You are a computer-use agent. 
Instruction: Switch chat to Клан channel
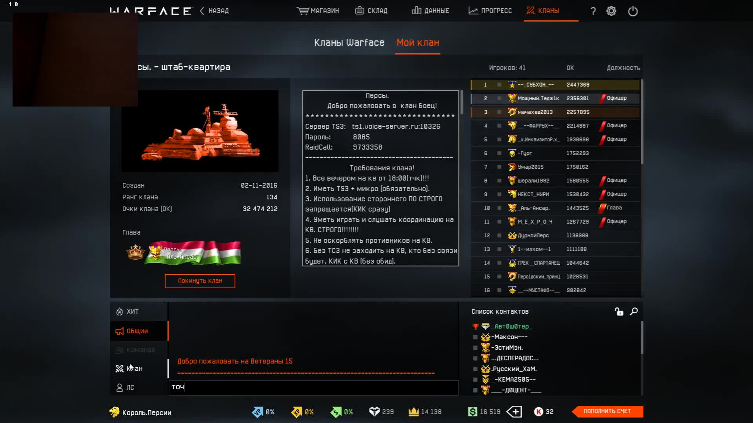134,369
